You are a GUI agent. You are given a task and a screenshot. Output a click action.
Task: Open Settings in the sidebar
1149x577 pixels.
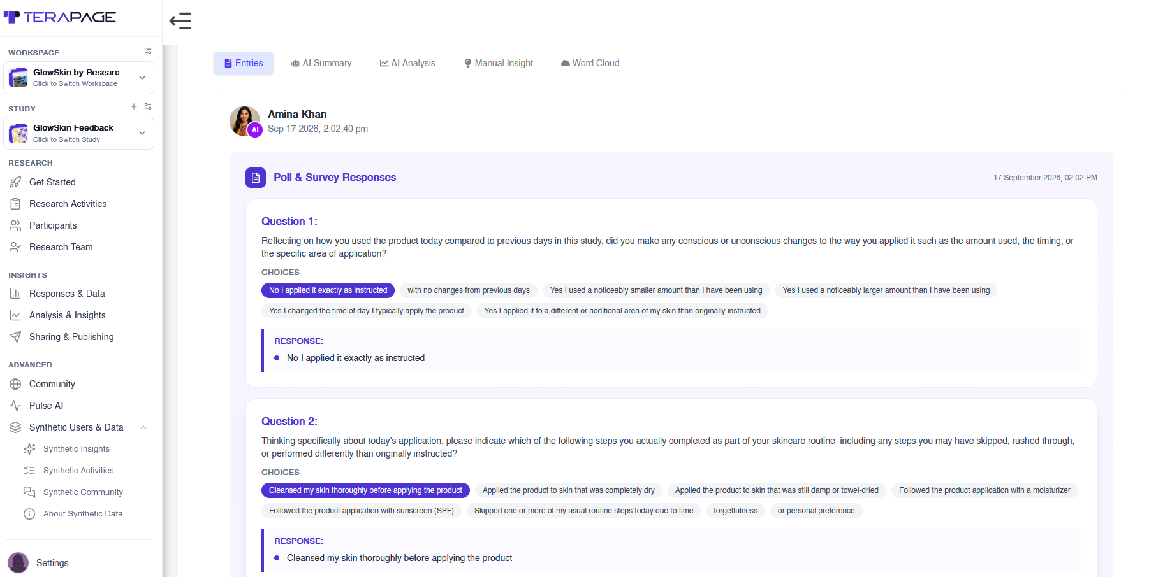[52, 563]
